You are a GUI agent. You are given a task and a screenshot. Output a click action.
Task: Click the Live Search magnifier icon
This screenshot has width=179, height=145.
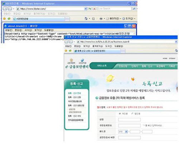tap(134, 9)
